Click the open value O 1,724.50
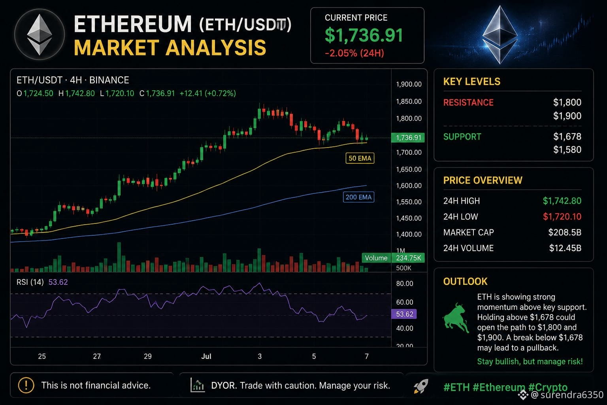The height and width of the screenshot is (405, 607). coord(35,93)
